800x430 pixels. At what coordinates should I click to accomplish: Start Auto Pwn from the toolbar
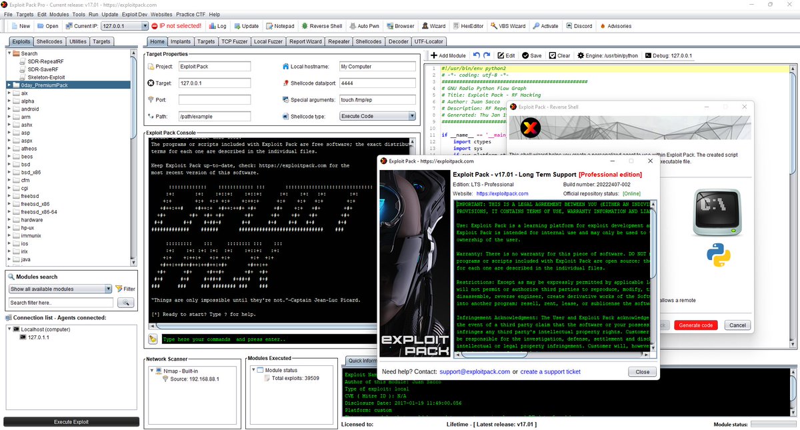point(364,26)
